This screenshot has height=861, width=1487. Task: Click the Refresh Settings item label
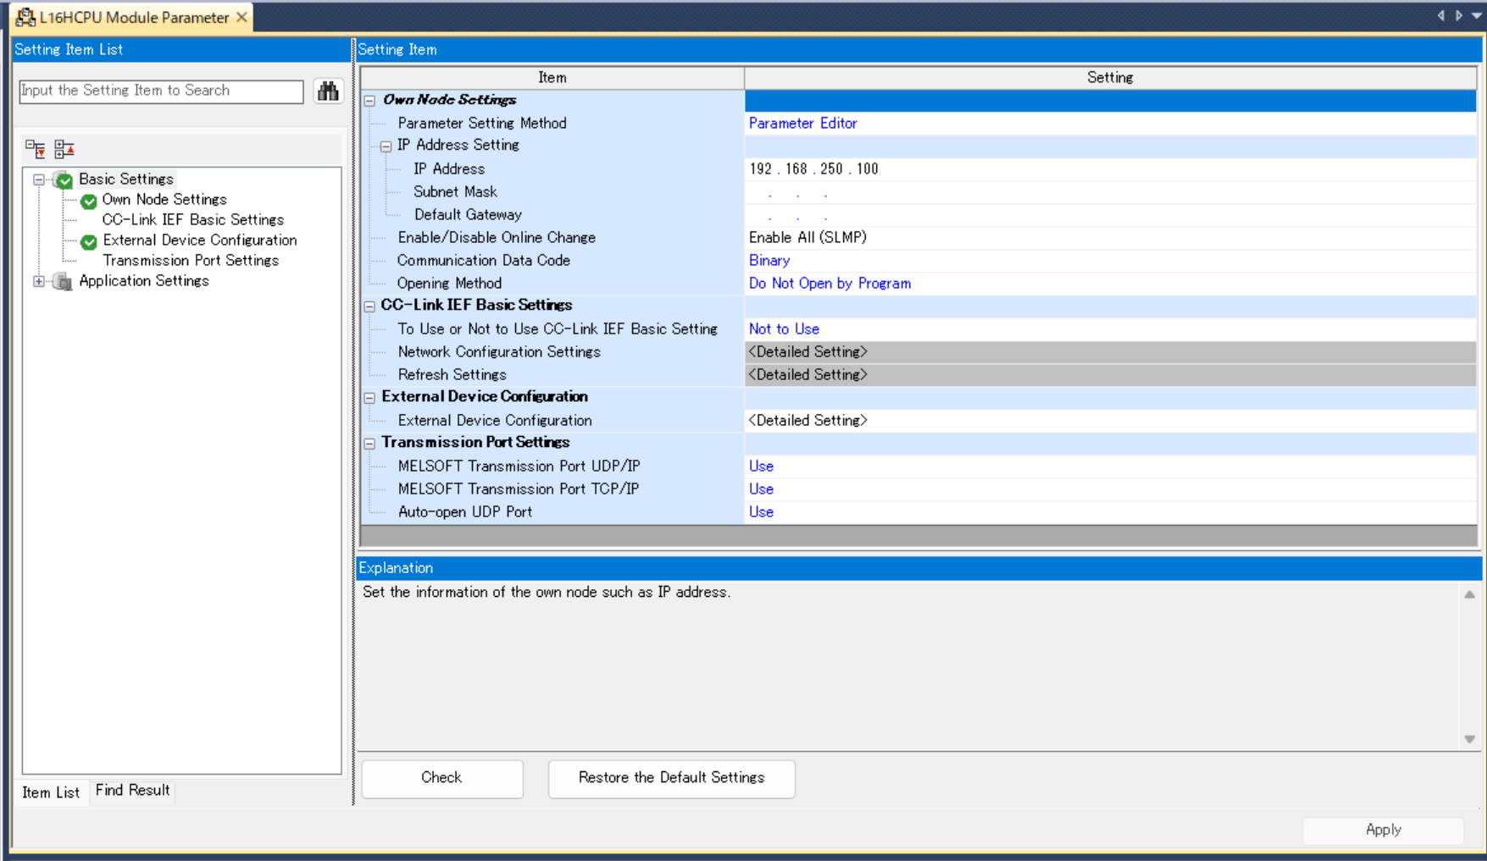click(x=452, y=375)
